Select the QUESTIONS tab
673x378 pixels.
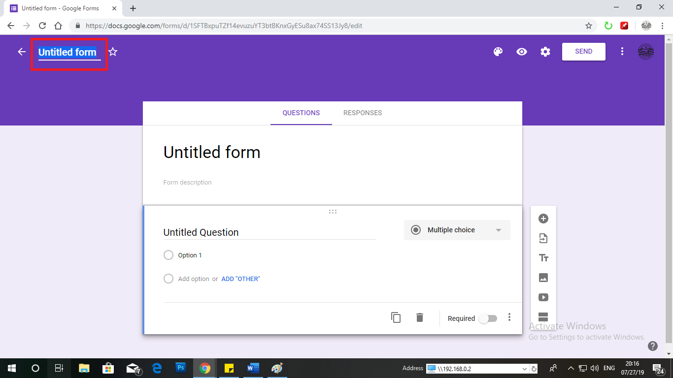pyautogui.click(x=301, y=113)
